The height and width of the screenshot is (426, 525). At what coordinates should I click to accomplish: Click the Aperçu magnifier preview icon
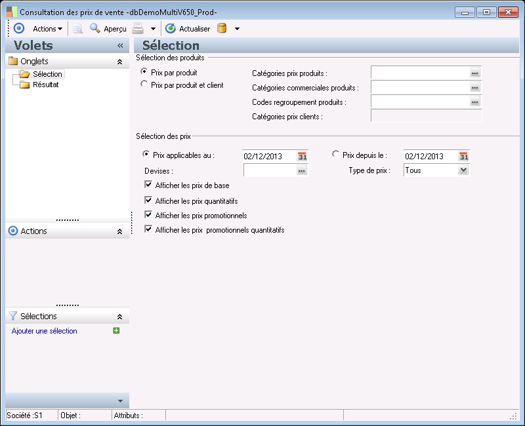94,29
